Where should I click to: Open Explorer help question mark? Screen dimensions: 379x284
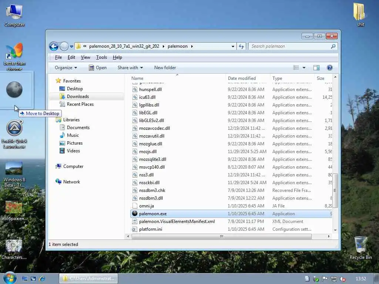point(330,68)
